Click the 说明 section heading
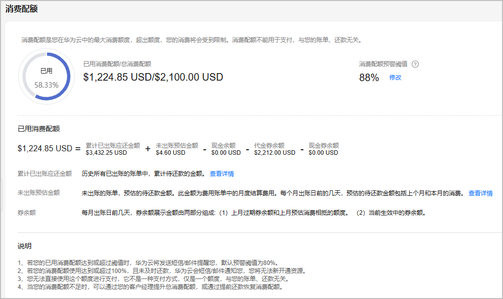Image resolution: width=503 pixels, height=299 pixels. 24,246
